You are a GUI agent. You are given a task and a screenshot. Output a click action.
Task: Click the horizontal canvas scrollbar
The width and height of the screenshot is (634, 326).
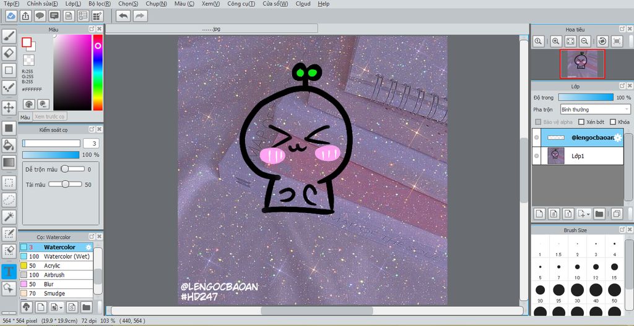coord(317,311)
